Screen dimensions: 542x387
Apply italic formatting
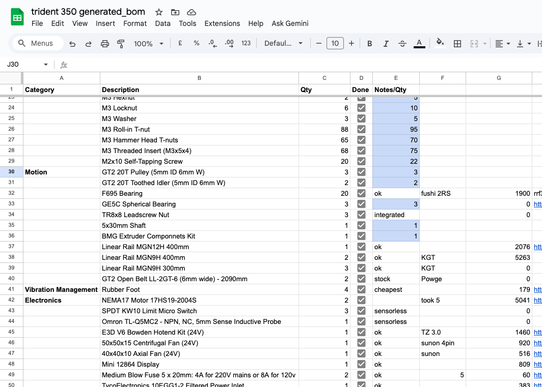pyautogui.click(x=386, y=43)
